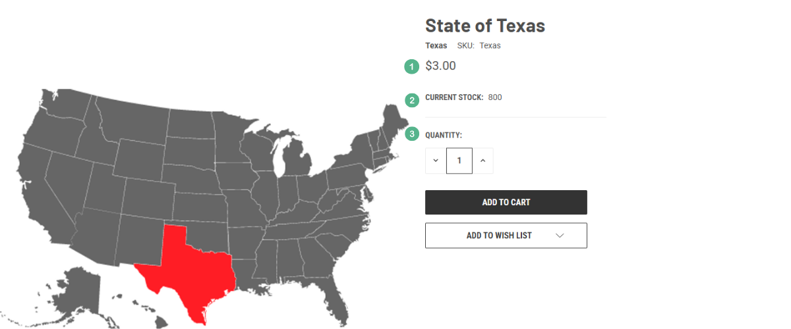This screenshot has width=791, height=329.
Task: Click the current stock value 800
Action: pos(495,97)
